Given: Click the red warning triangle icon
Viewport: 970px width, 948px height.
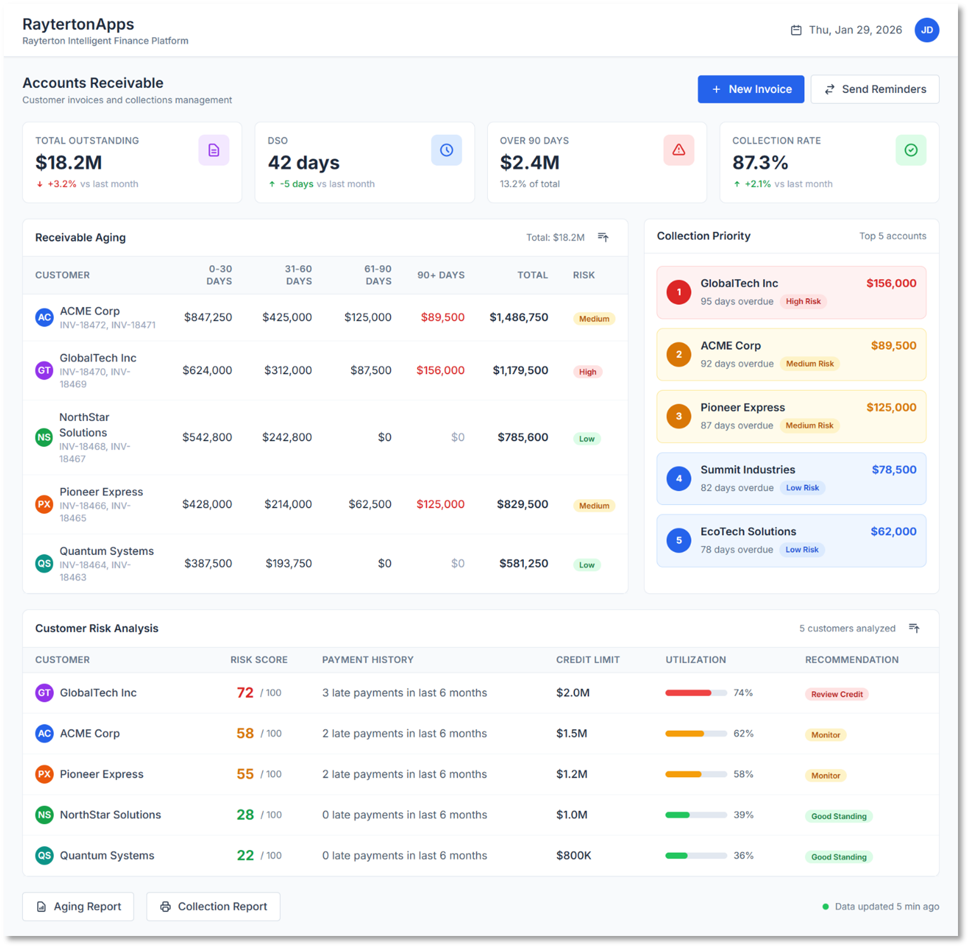Looking at the screenshot, I should 678,151.
